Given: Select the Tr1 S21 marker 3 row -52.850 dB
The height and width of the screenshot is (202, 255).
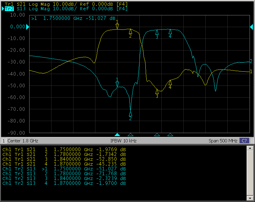Looking at the screenshot, I should pos(64,159).
